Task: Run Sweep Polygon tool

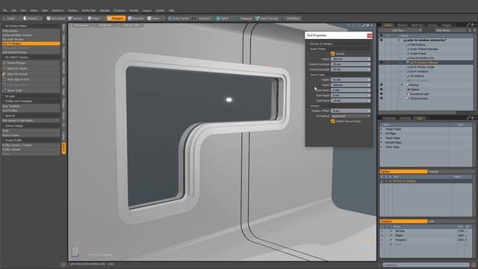Action: click(31, 63)
